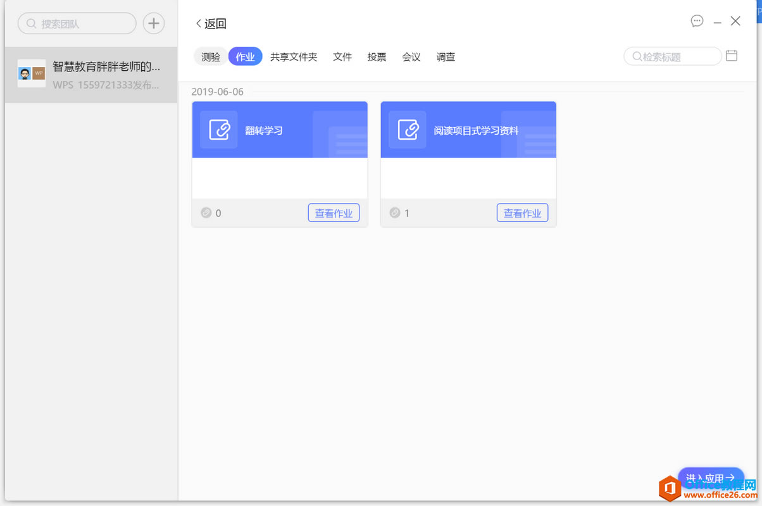Image resolution: width=762 pixels, height=506 pixels.
Task: Switch to the 文件 tab
Action: tap(342, 57)
